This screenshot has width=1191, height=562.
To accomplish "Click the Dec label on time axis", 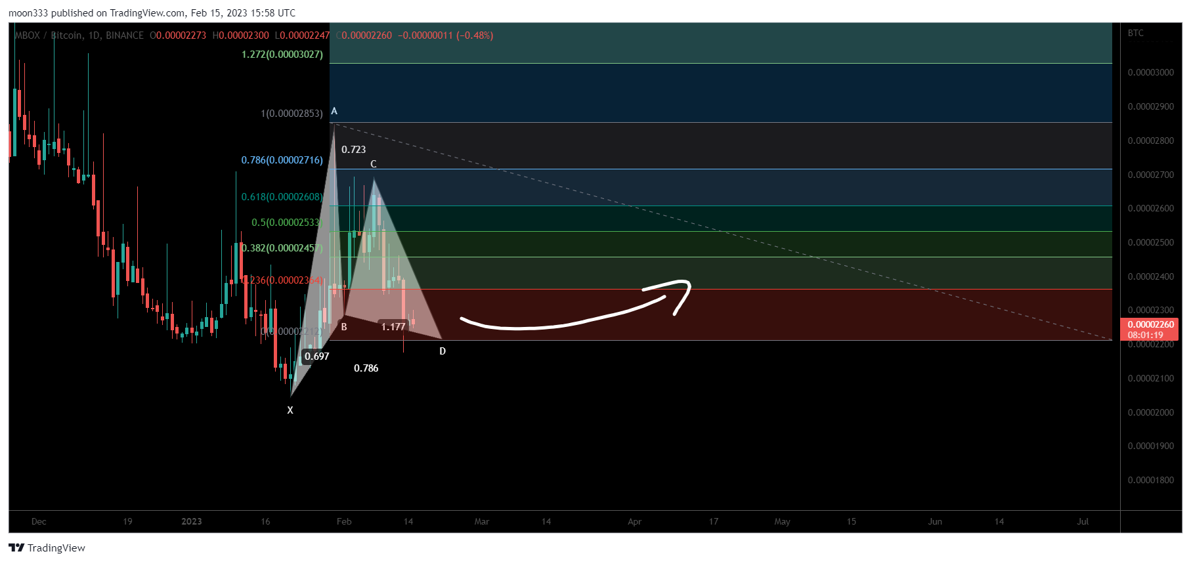I will coord(39,521).
